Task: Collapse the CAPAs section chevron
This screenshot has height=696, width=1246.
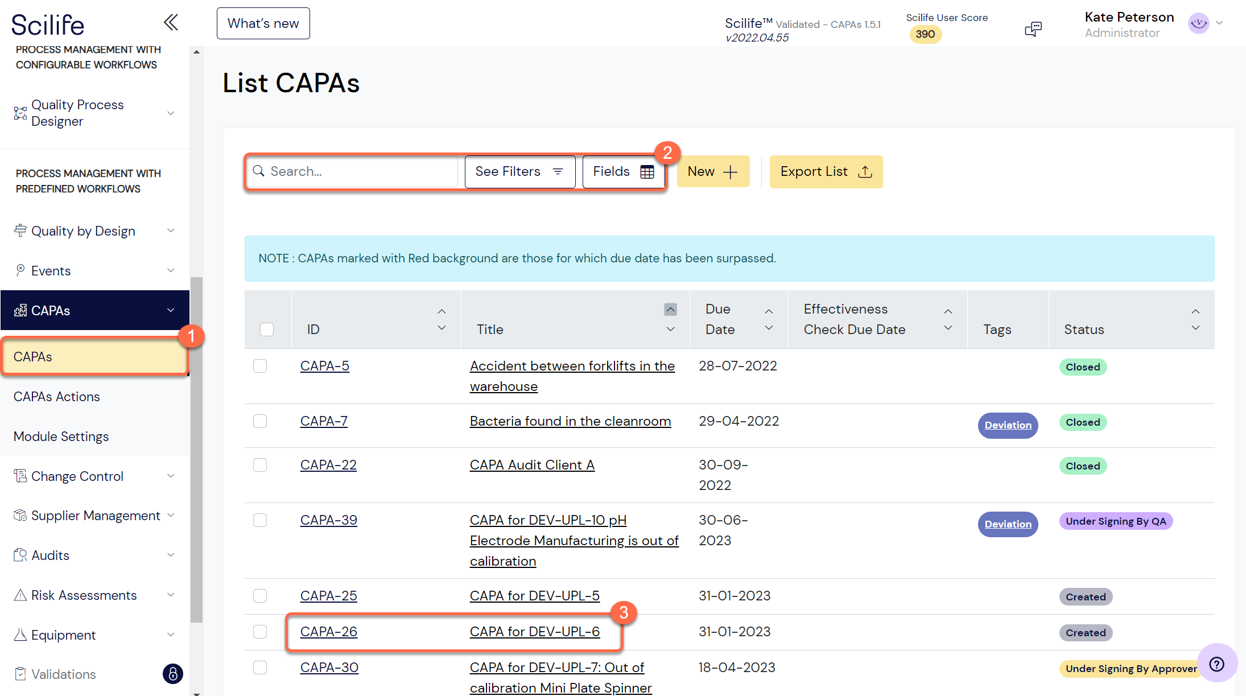Action: pyautogui.click(x=171, y=310)
